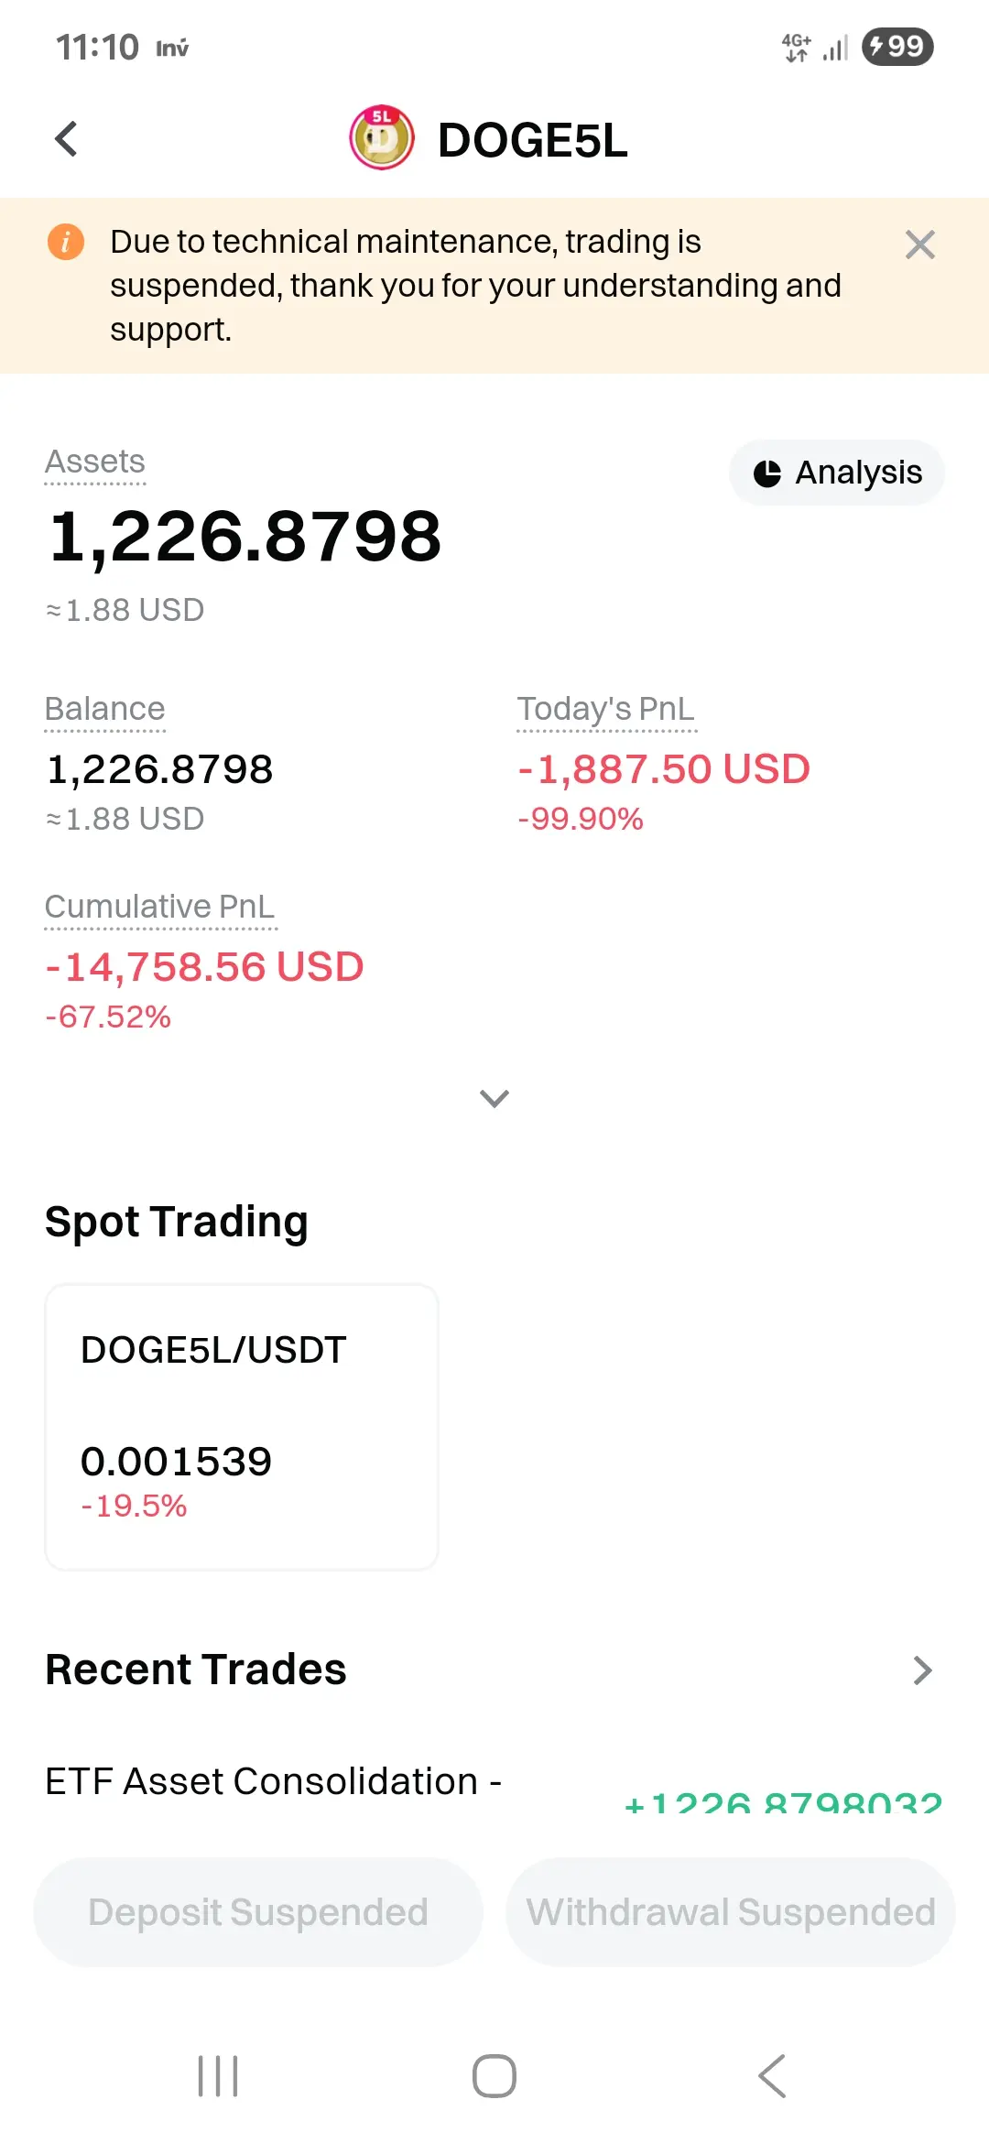
Task: Open the DOGE5L/USDT spot trading card
Action: pos(242,1427)
